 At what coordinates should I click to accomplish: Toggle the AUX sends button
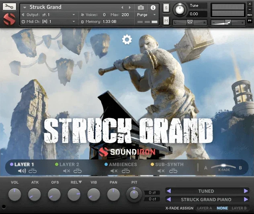click(250, 15)
